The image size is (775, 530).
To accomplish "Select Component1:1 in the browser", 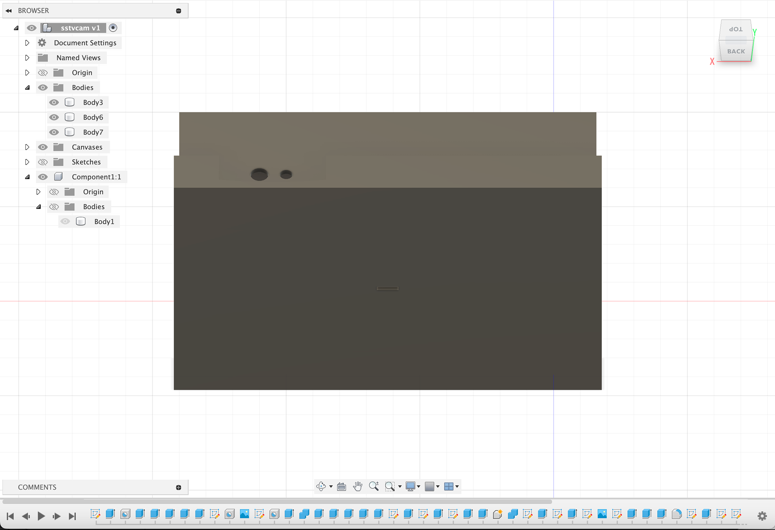I will (x=96, y=177).
